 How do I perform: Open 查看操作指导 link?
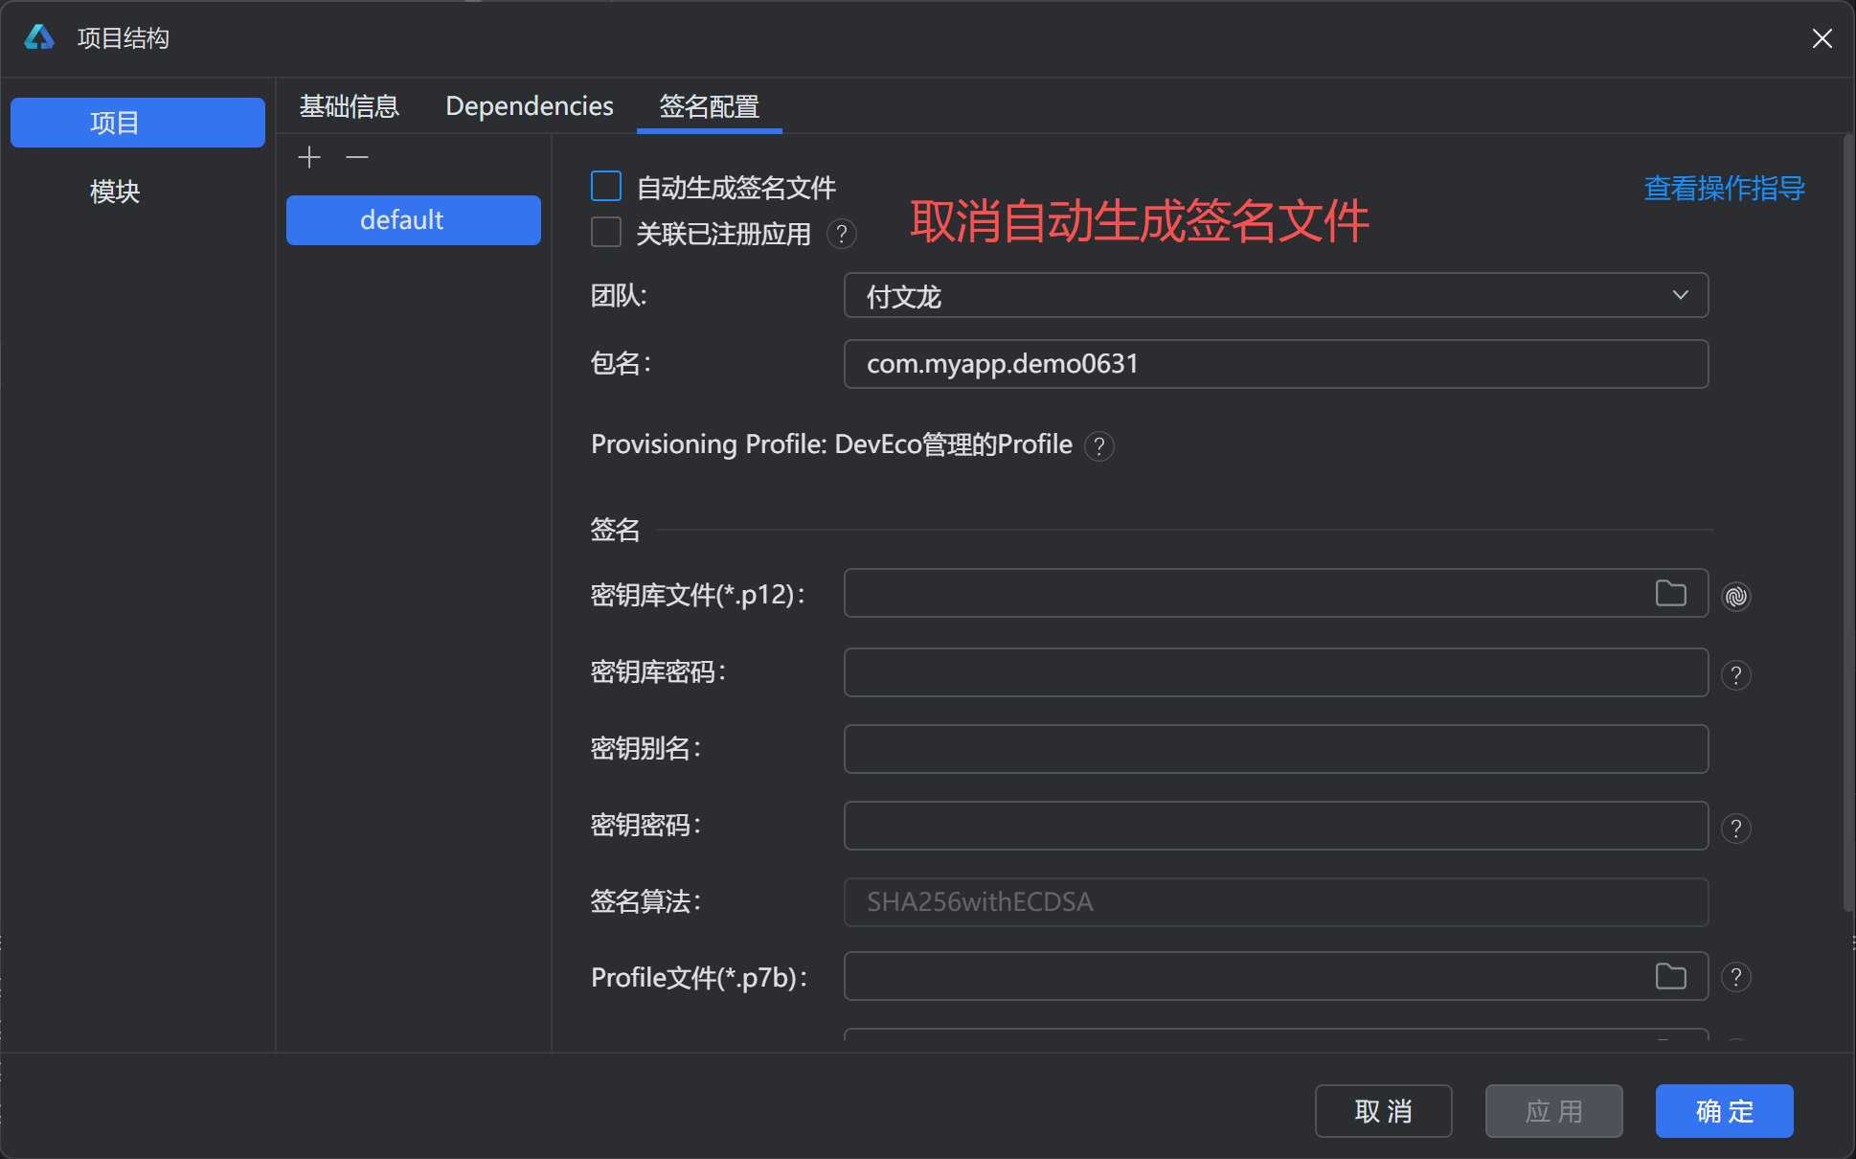1725,188
